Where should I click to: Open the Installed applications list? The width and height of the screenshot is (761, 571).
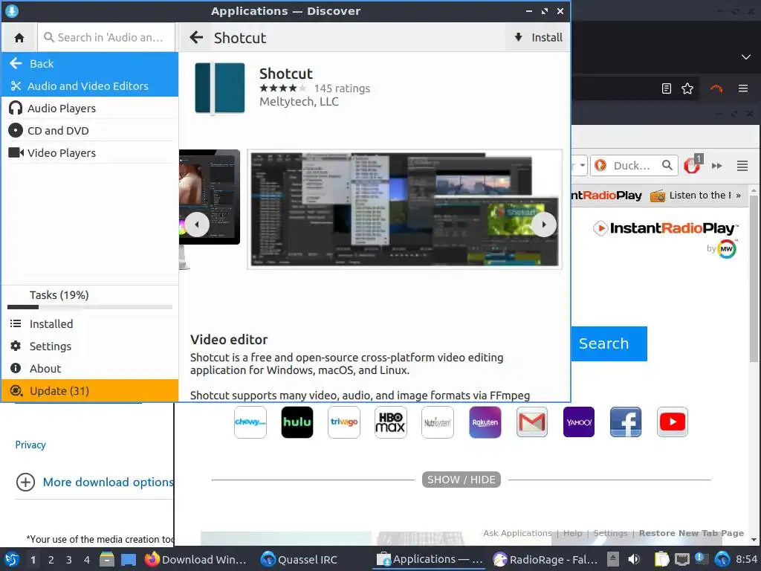[x=90, y=324]
